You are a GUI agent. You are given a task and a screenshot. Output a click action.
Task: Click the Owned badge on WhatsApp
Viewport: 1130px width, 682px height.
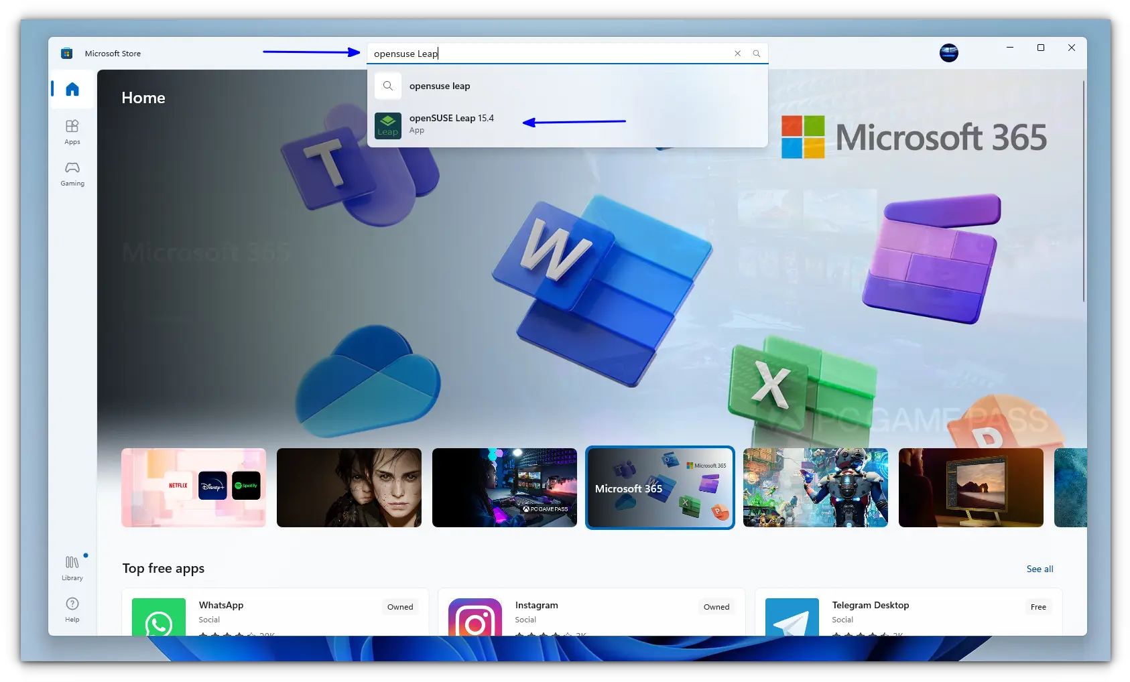tap(400, 607)
